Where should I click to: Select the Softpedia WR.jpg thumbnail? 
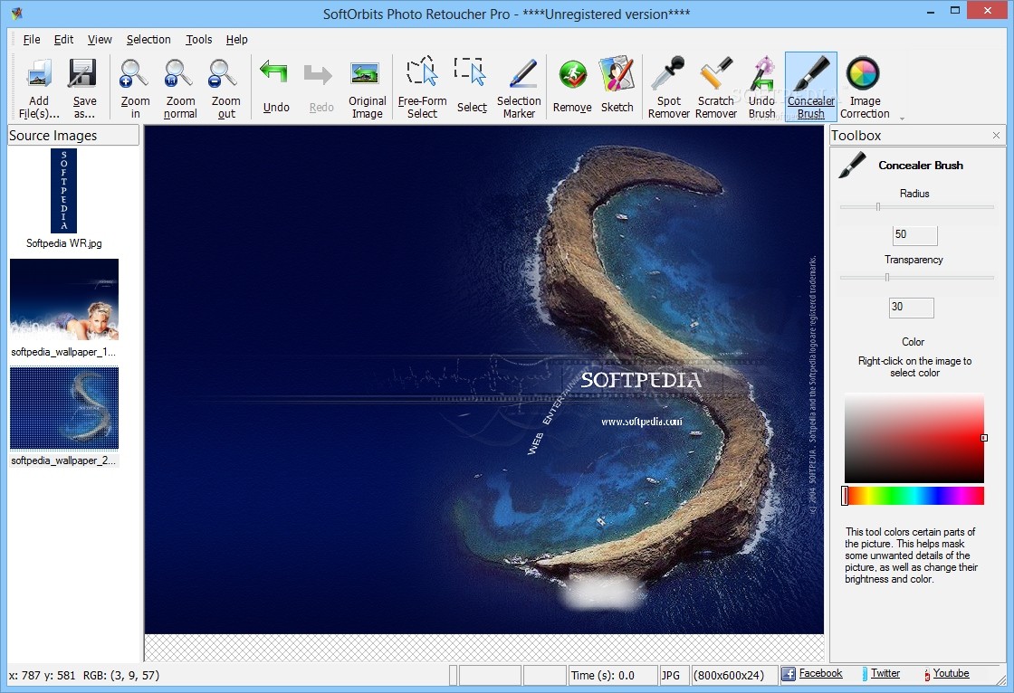[x=63, y=191]
